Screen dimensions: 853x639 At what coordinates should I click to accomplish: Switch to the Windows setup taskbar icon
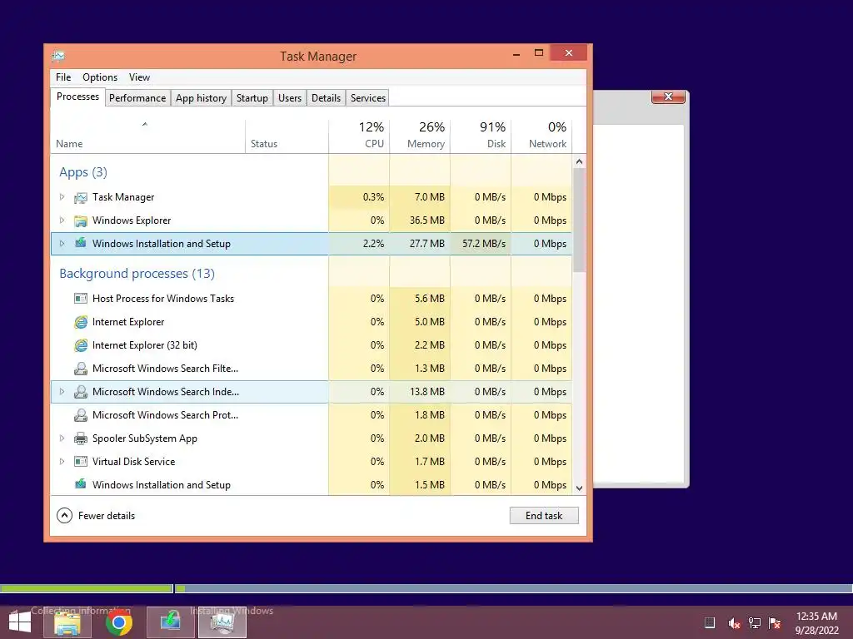click(170, 622)
